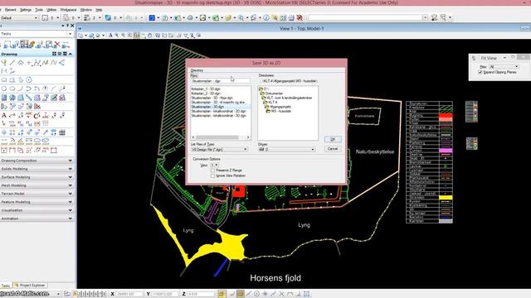Click the magnifier Zoom icon in main toolbar

(241, 17)
